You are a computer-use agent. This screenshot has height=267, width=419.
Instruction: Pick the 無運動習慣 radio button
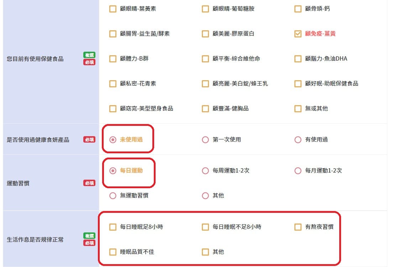(x=113, y=195)
